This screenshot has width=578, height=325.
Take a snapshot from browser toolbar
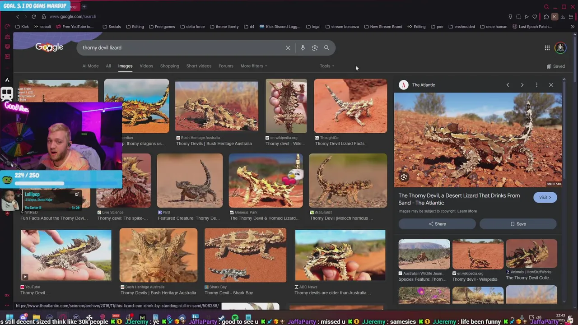[x=518, y=17]
